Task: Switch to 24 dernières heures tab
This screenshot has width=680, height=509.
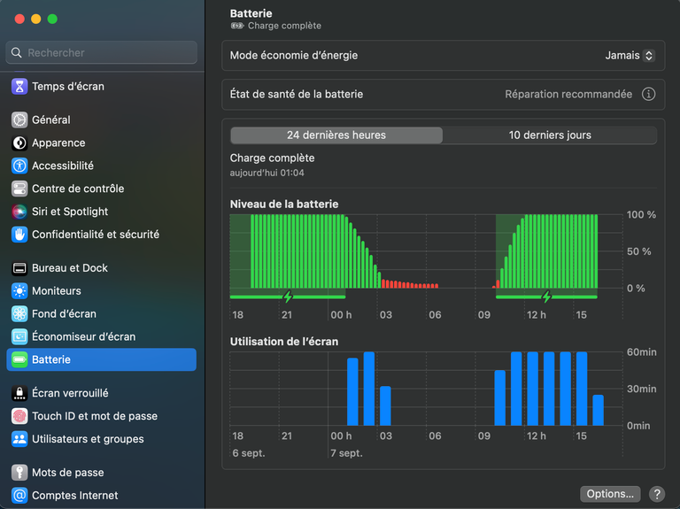Action: (x=336, y=135)
